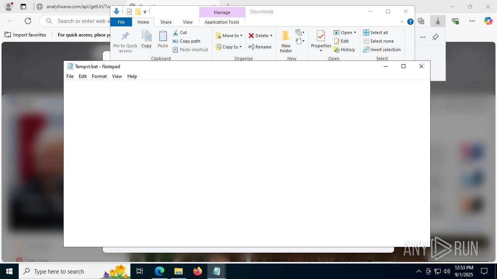497x279 pixels.
Task: Open downloads flyout more options
Action: click(x=423, y=37)
